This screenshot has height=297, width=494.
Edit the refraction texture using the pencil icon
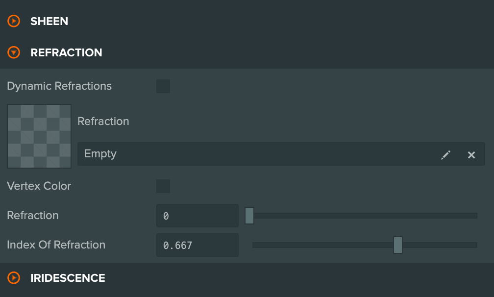[445, 154]
